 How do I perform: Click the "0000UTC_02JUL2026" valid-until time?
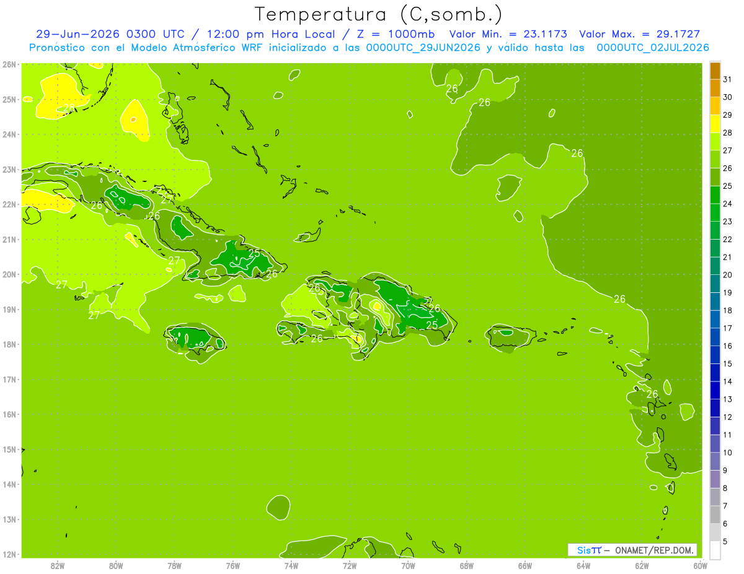(x=652, y=48)
